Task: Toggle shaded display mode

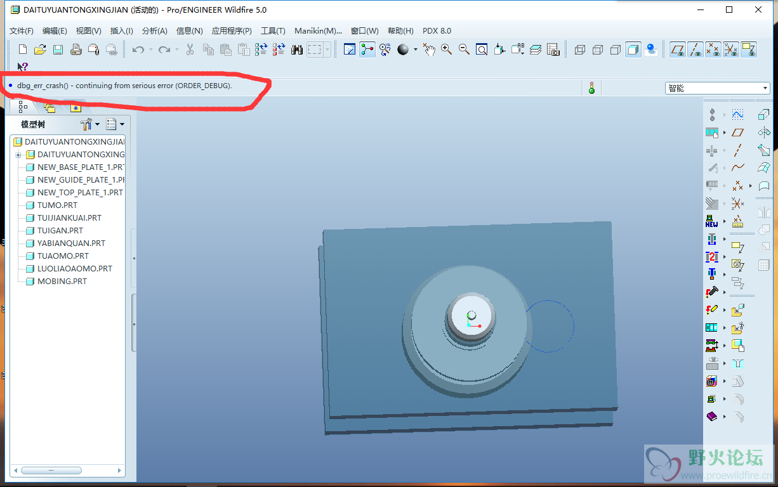Action: [x=633, y=49]
